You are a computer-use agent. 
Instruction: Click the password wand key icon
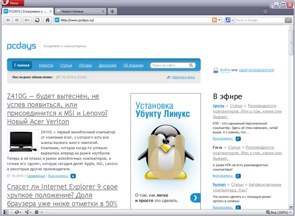[27, 20]
